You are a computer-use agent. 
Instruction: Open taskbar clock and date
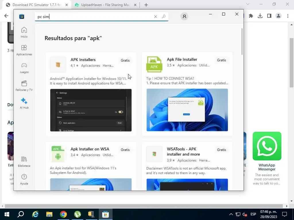[x=268, y=214]
